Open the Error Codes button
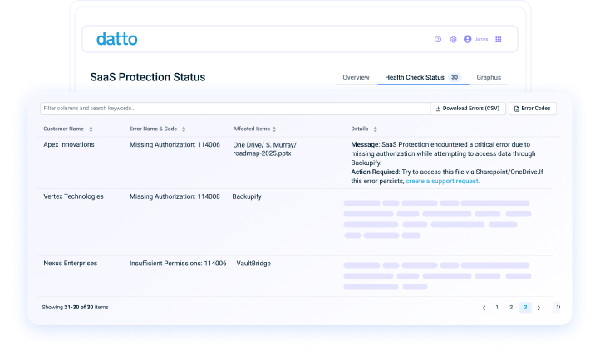Image resolution: width=600 pixels, height=359 pixels. (532, 109)
